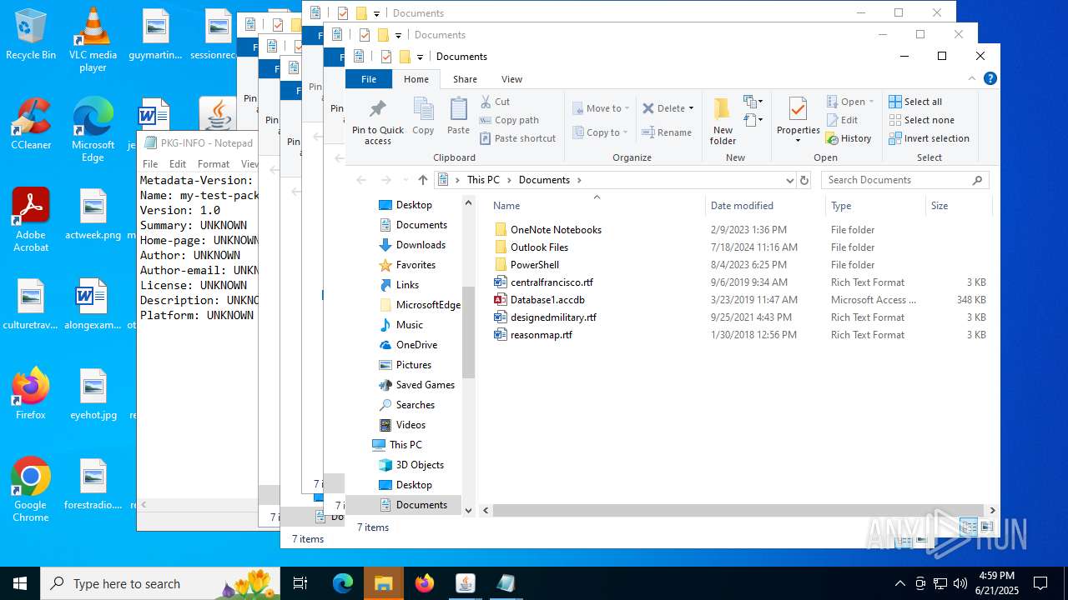Open the Delete dropdown arrow
This screenshot has width=1068, height=600.
(x=692, y=108)
